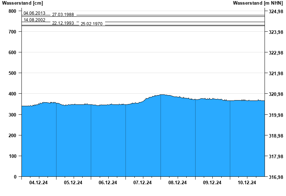Select the 14.08.2002 high water label
Image resolution: width=286 pixels, height=196 pixels.
coord(34,20)
